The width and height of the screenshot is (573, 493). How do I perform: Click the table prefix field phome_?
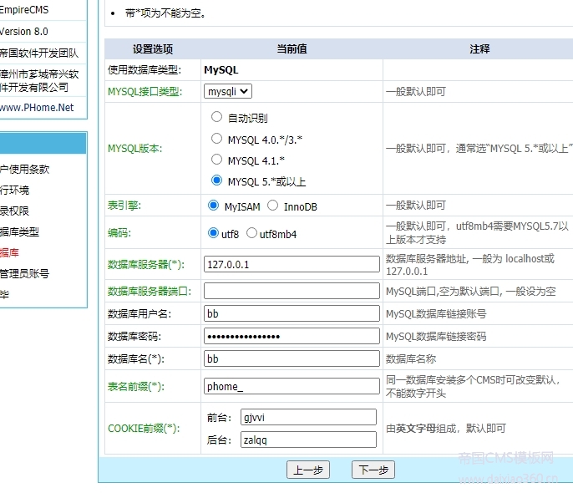coord(292,386)
